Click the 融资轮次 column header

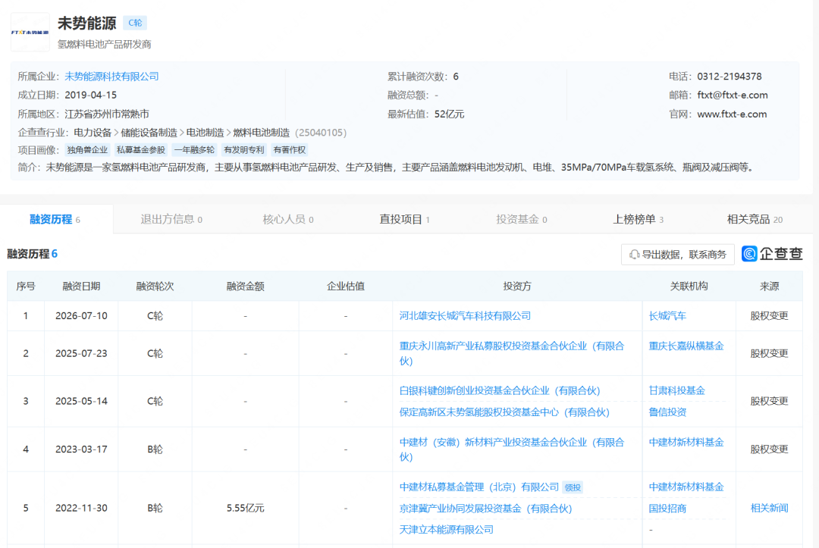click(155, 286)
